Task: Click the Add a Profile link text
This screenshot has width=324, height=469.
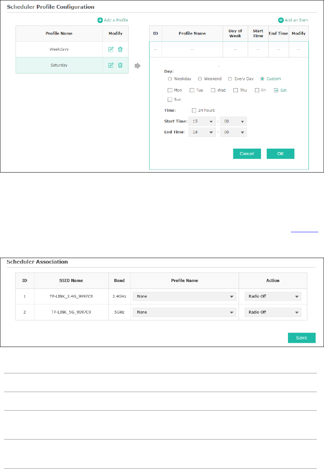Action: [x=116, y=20]
